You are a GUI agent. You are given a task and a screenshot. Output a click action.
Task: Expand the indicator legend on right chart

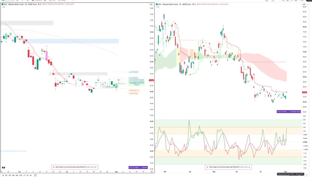pyautogui.click(x=158, y=7)
